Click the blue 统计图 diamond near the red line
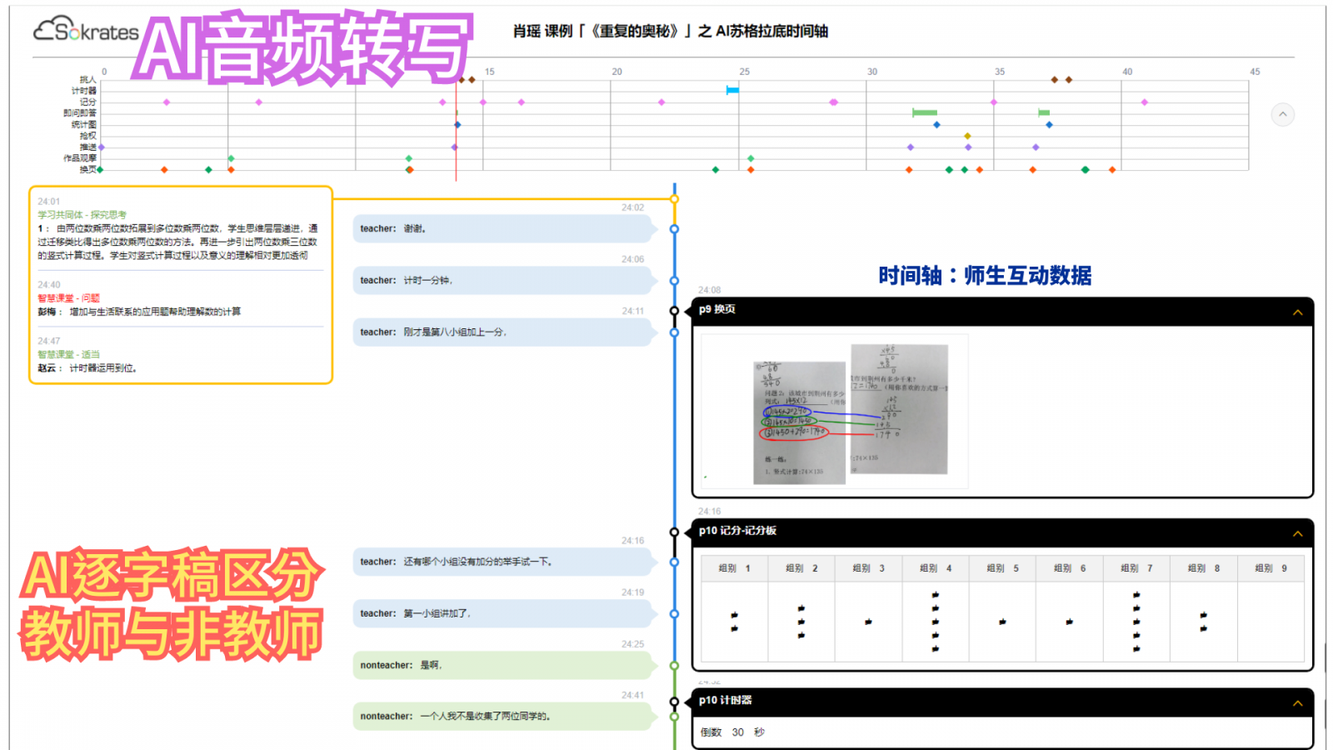 [457, 125]
